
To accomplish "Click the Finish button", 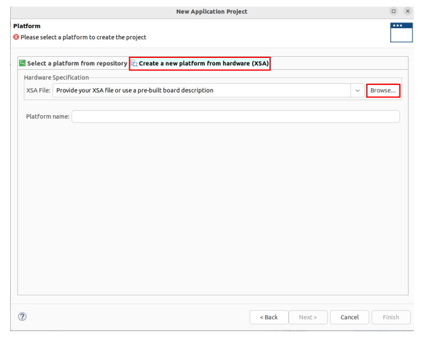I will pos(391,317).
